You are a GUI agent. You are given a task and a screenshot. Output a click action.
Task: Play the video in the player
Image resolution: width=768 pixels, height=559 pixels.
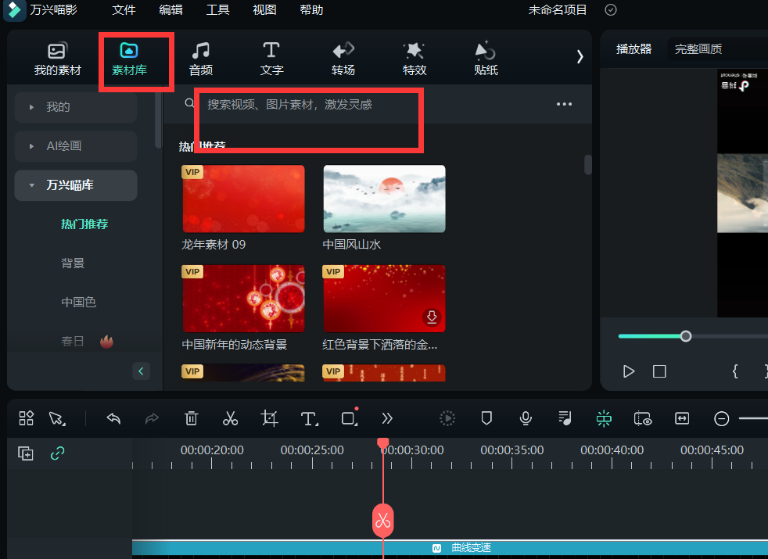[629, 371]
